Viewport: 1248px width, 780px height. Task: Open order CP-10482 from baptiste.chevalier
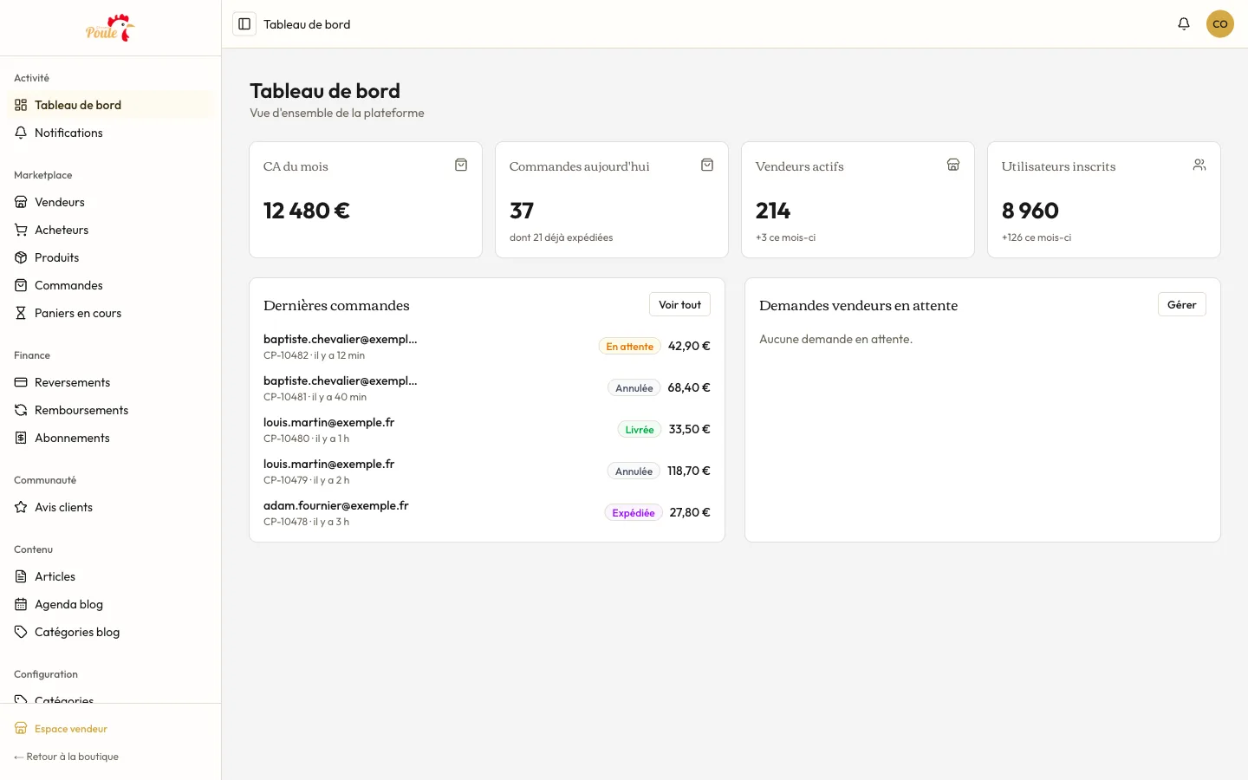click(487, 346)
